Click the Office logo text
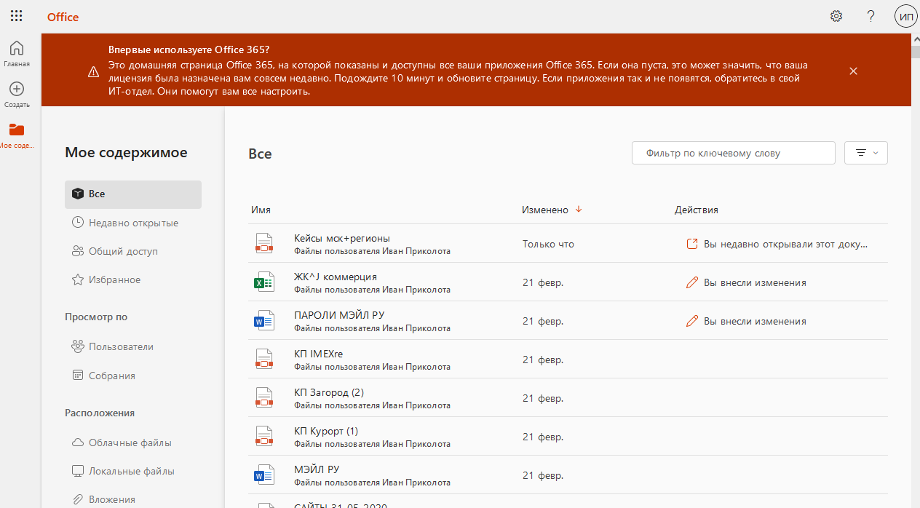920x508 pixels. [63, 17]
